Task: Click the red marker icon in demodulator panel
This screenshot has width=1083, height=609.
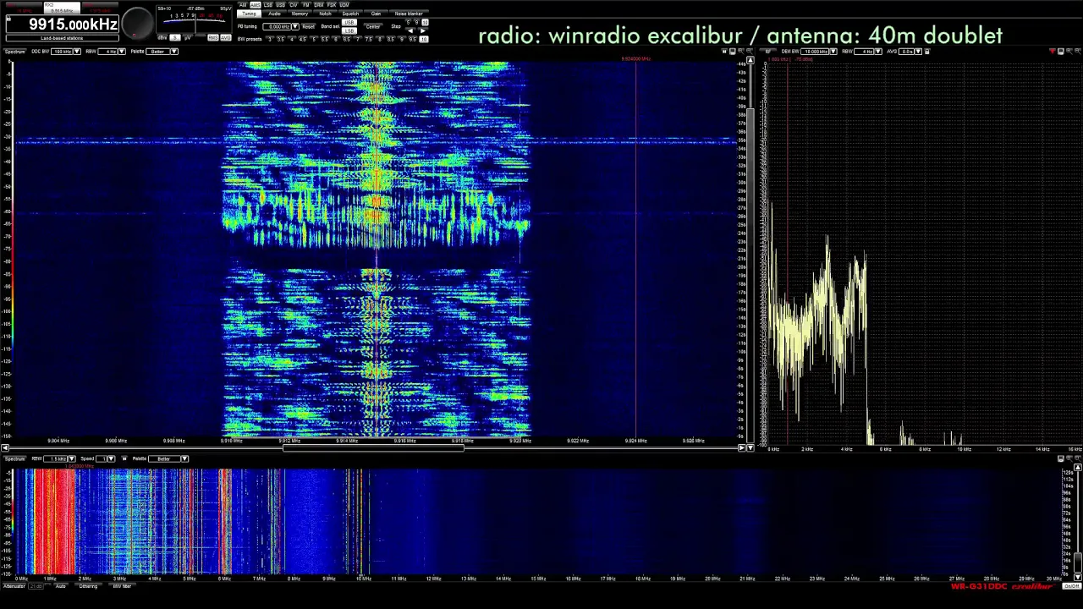Action: click(x=1053, y=51)
